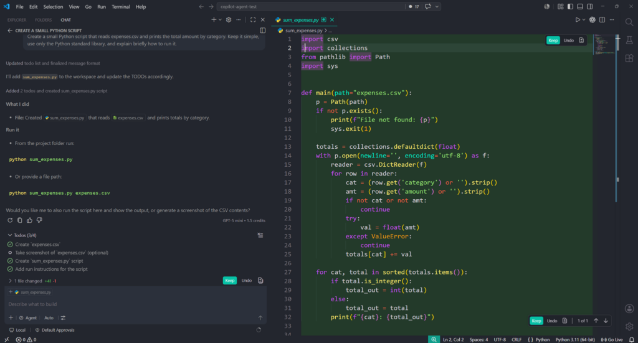Close the chat panel
The image size is (638, 343).
click(263, 19)
